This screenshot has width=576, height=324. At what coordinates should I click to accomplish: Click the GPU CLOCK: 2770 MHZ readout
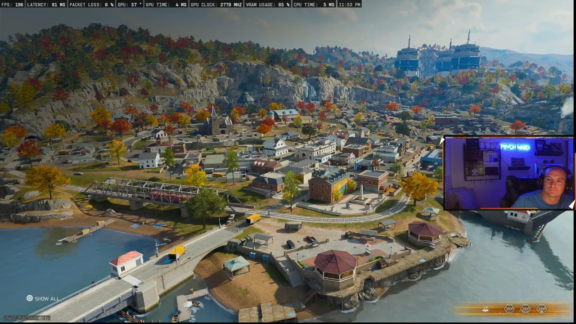[x=216, y=4]
